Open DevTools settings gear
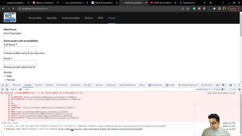The height and width of the screenshot is (136, 242). click(x=231, y=85)
